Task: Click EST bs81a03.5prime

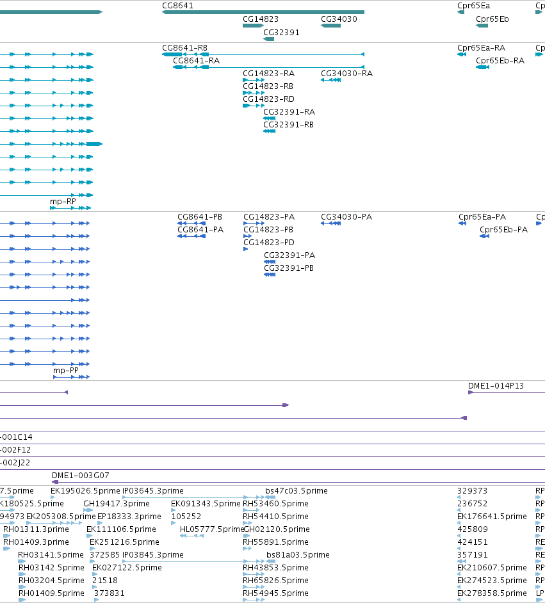Action: [271, 561]
